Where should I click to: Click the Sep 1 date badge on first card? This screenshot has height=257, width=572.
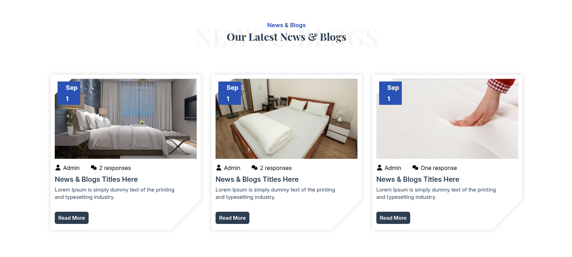(69, 93)
